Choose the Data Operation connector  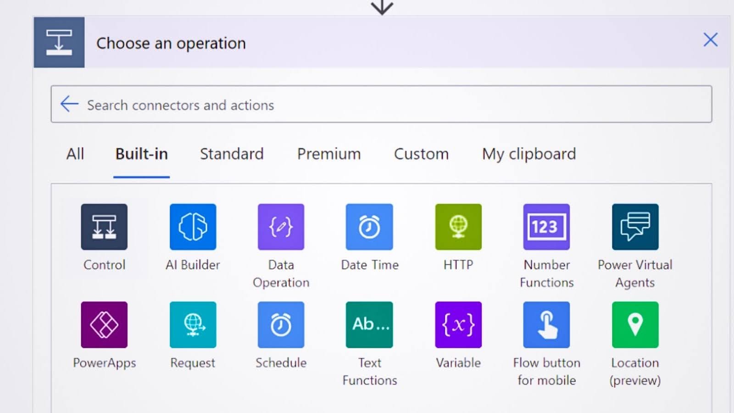pyautogui.click(x=281, y=227)
